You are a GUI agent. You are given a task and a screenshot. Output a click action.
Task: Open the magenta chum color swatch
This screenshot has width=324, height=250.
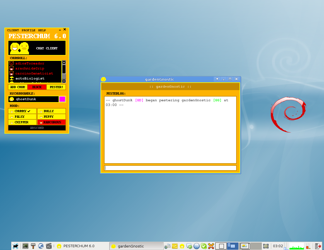pos(62,99)
